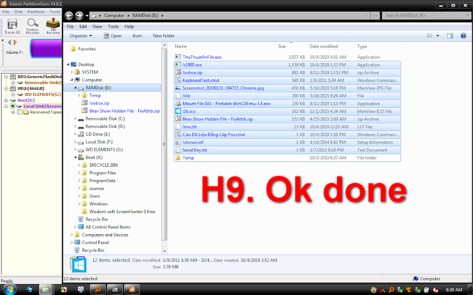Screen dimensions: 473x295
Task: Expand Removable Disk (C:) in tree
Action: (x=75, y=119)
